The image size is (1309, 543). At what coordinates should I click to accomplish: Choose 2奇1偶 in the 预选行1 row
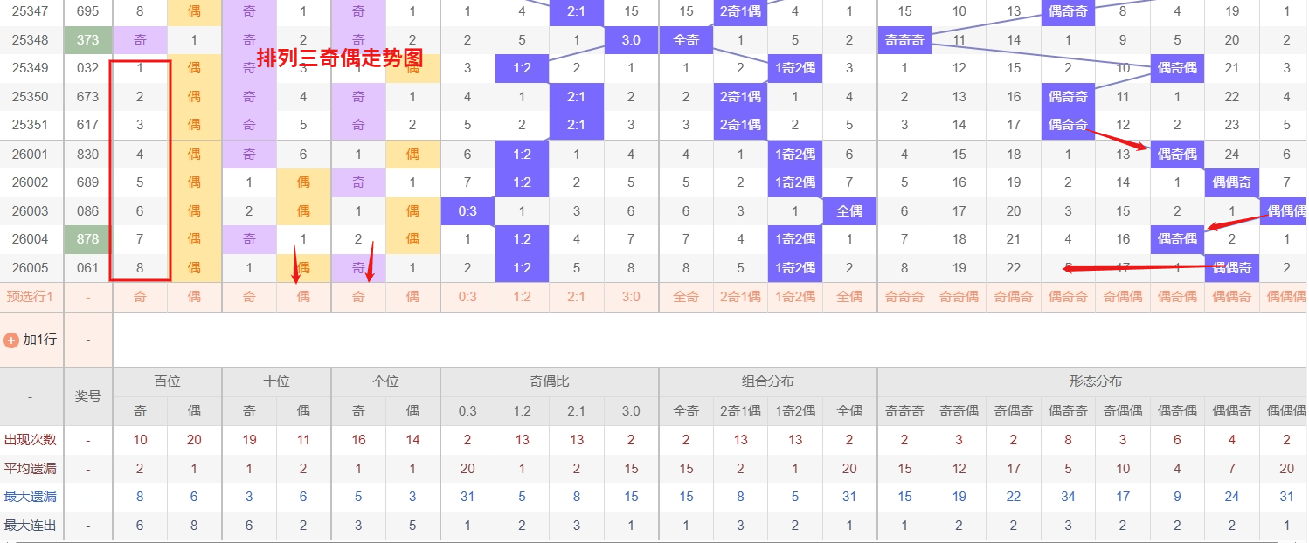(x=740, y=297)
